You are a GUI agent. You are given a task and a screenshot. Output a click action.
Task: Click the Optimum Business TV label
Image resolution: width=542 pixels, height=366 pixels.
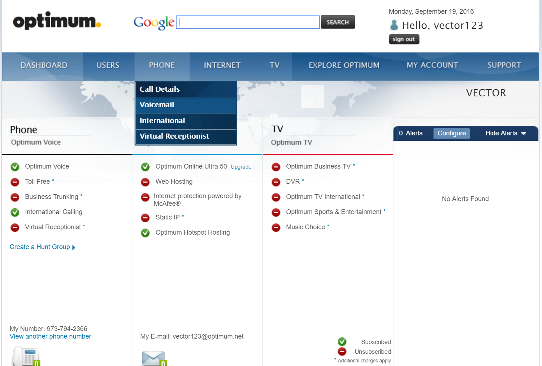point(318,166)
